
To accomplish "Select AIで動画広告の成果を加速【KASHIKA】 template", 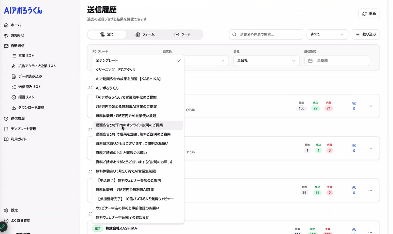I will [x=138, y=79].
